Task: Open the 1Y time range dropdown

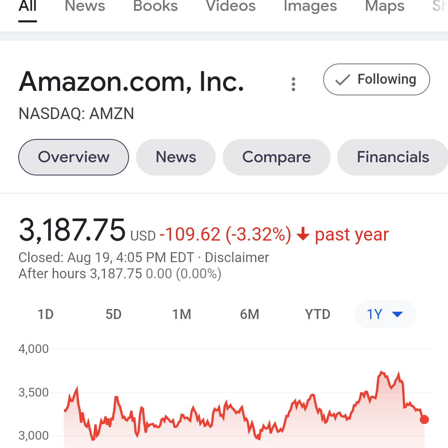Action: (385, 314)
